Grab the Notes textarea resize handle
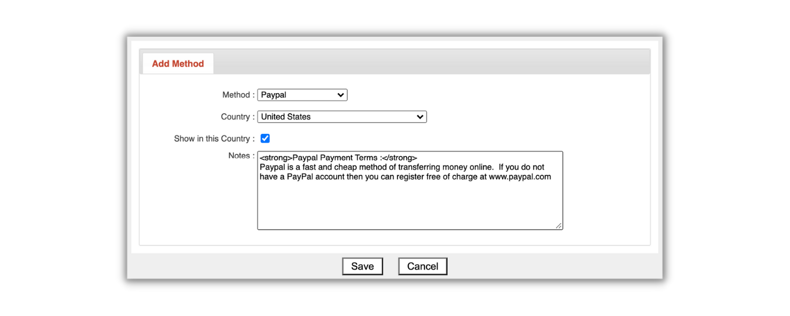 [x=559, y=226]
